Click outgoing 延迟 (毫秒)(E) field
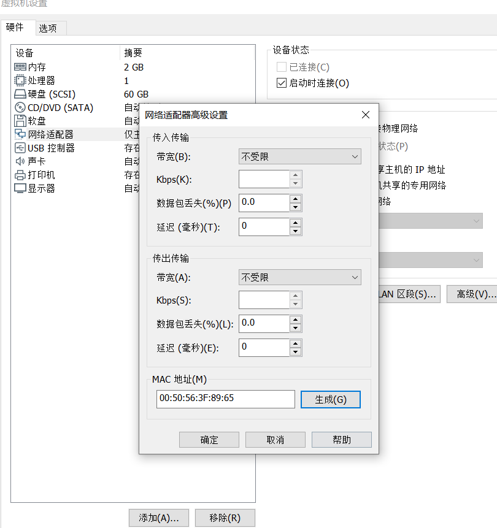The width and height of the screenshot is (497, 528). pyautogui.click(x=264, y=348)
